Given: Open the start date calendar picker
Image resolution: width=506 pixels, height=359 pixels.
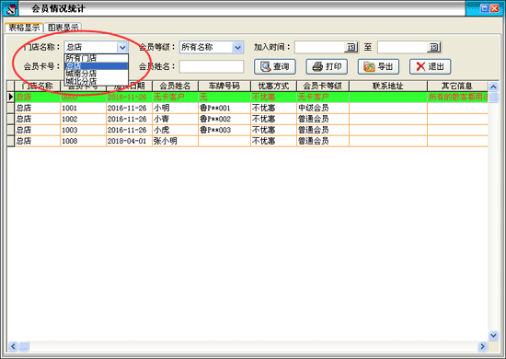Looking at the screenshot, I should [351, 47].
